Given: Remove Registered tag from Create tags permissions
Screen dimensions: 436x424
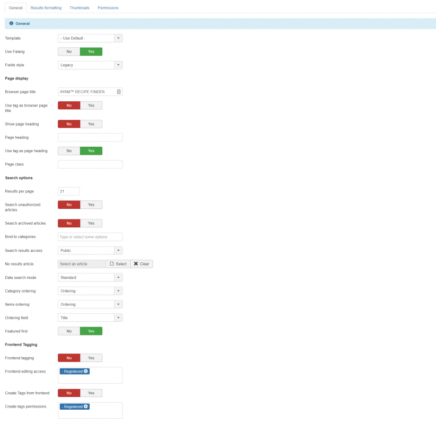Looking at the screenshot, I should click(86, 407).
